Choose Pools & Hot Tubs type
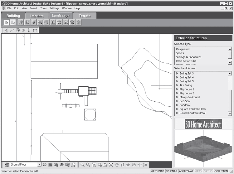This screenshot has width=234, height=174. [x=186, y=61]
